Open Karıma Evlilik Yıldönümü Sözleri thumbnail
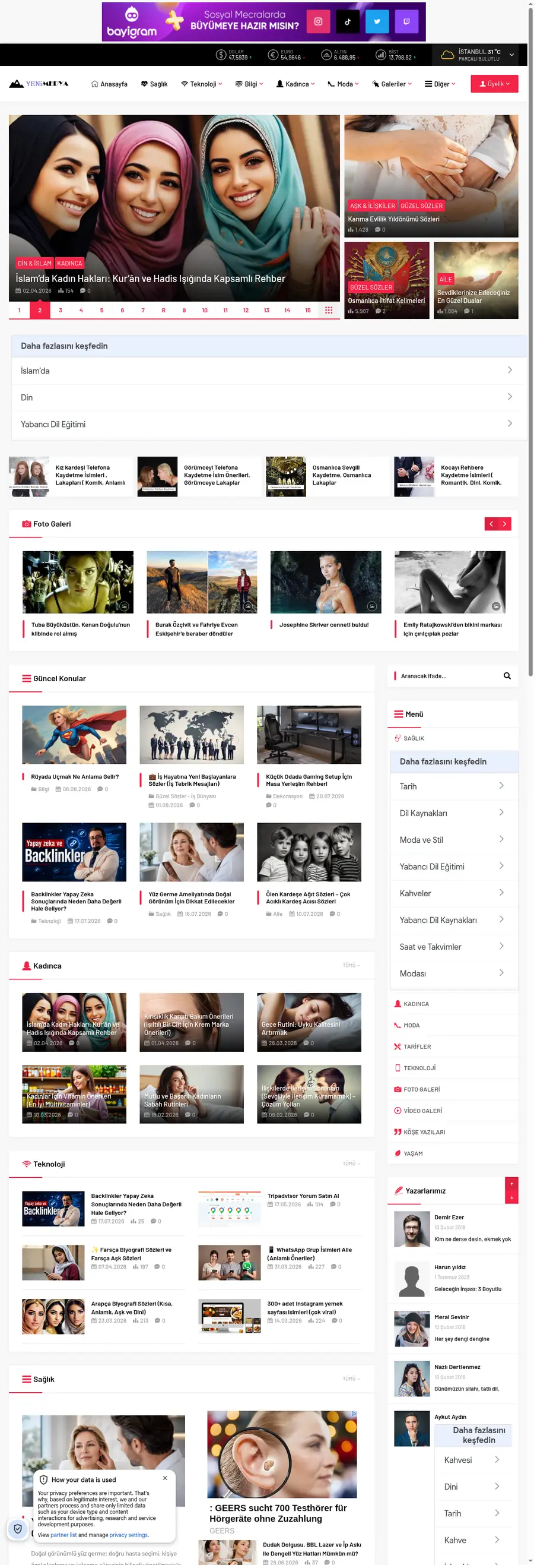 coord(431,176)
